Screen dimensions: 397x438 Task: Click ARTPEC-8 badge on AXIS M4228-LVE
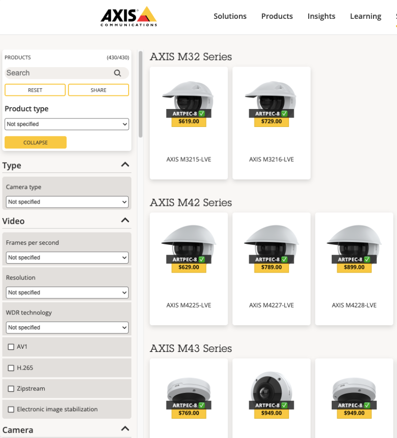pyautogui.click(x=354, y=259)
